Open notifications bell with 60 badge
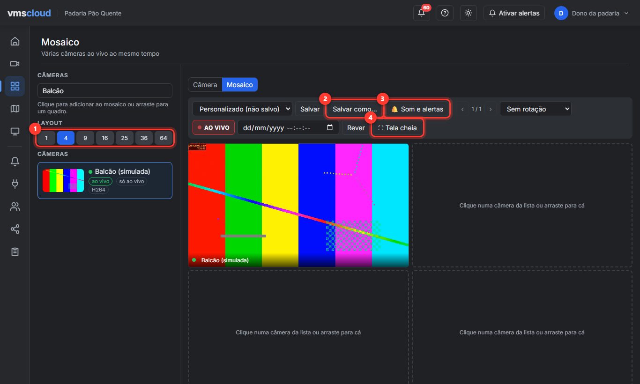The height and width of the screenshot is (384, 640). [422, 13]
